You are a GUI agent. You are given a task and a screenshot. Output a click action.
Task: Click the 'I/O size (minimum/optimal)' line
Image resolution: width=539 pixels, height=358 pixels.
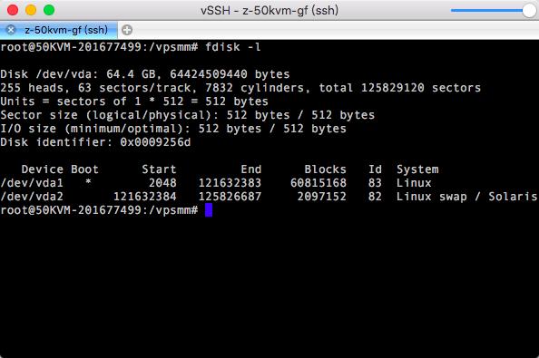(173, 129)
